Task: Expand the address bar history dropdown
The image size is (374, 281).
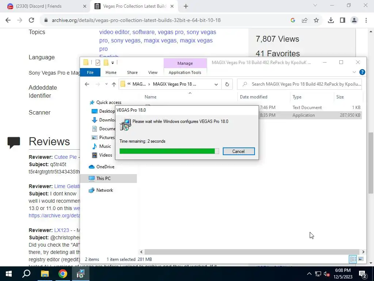Action: coord(216,84)
